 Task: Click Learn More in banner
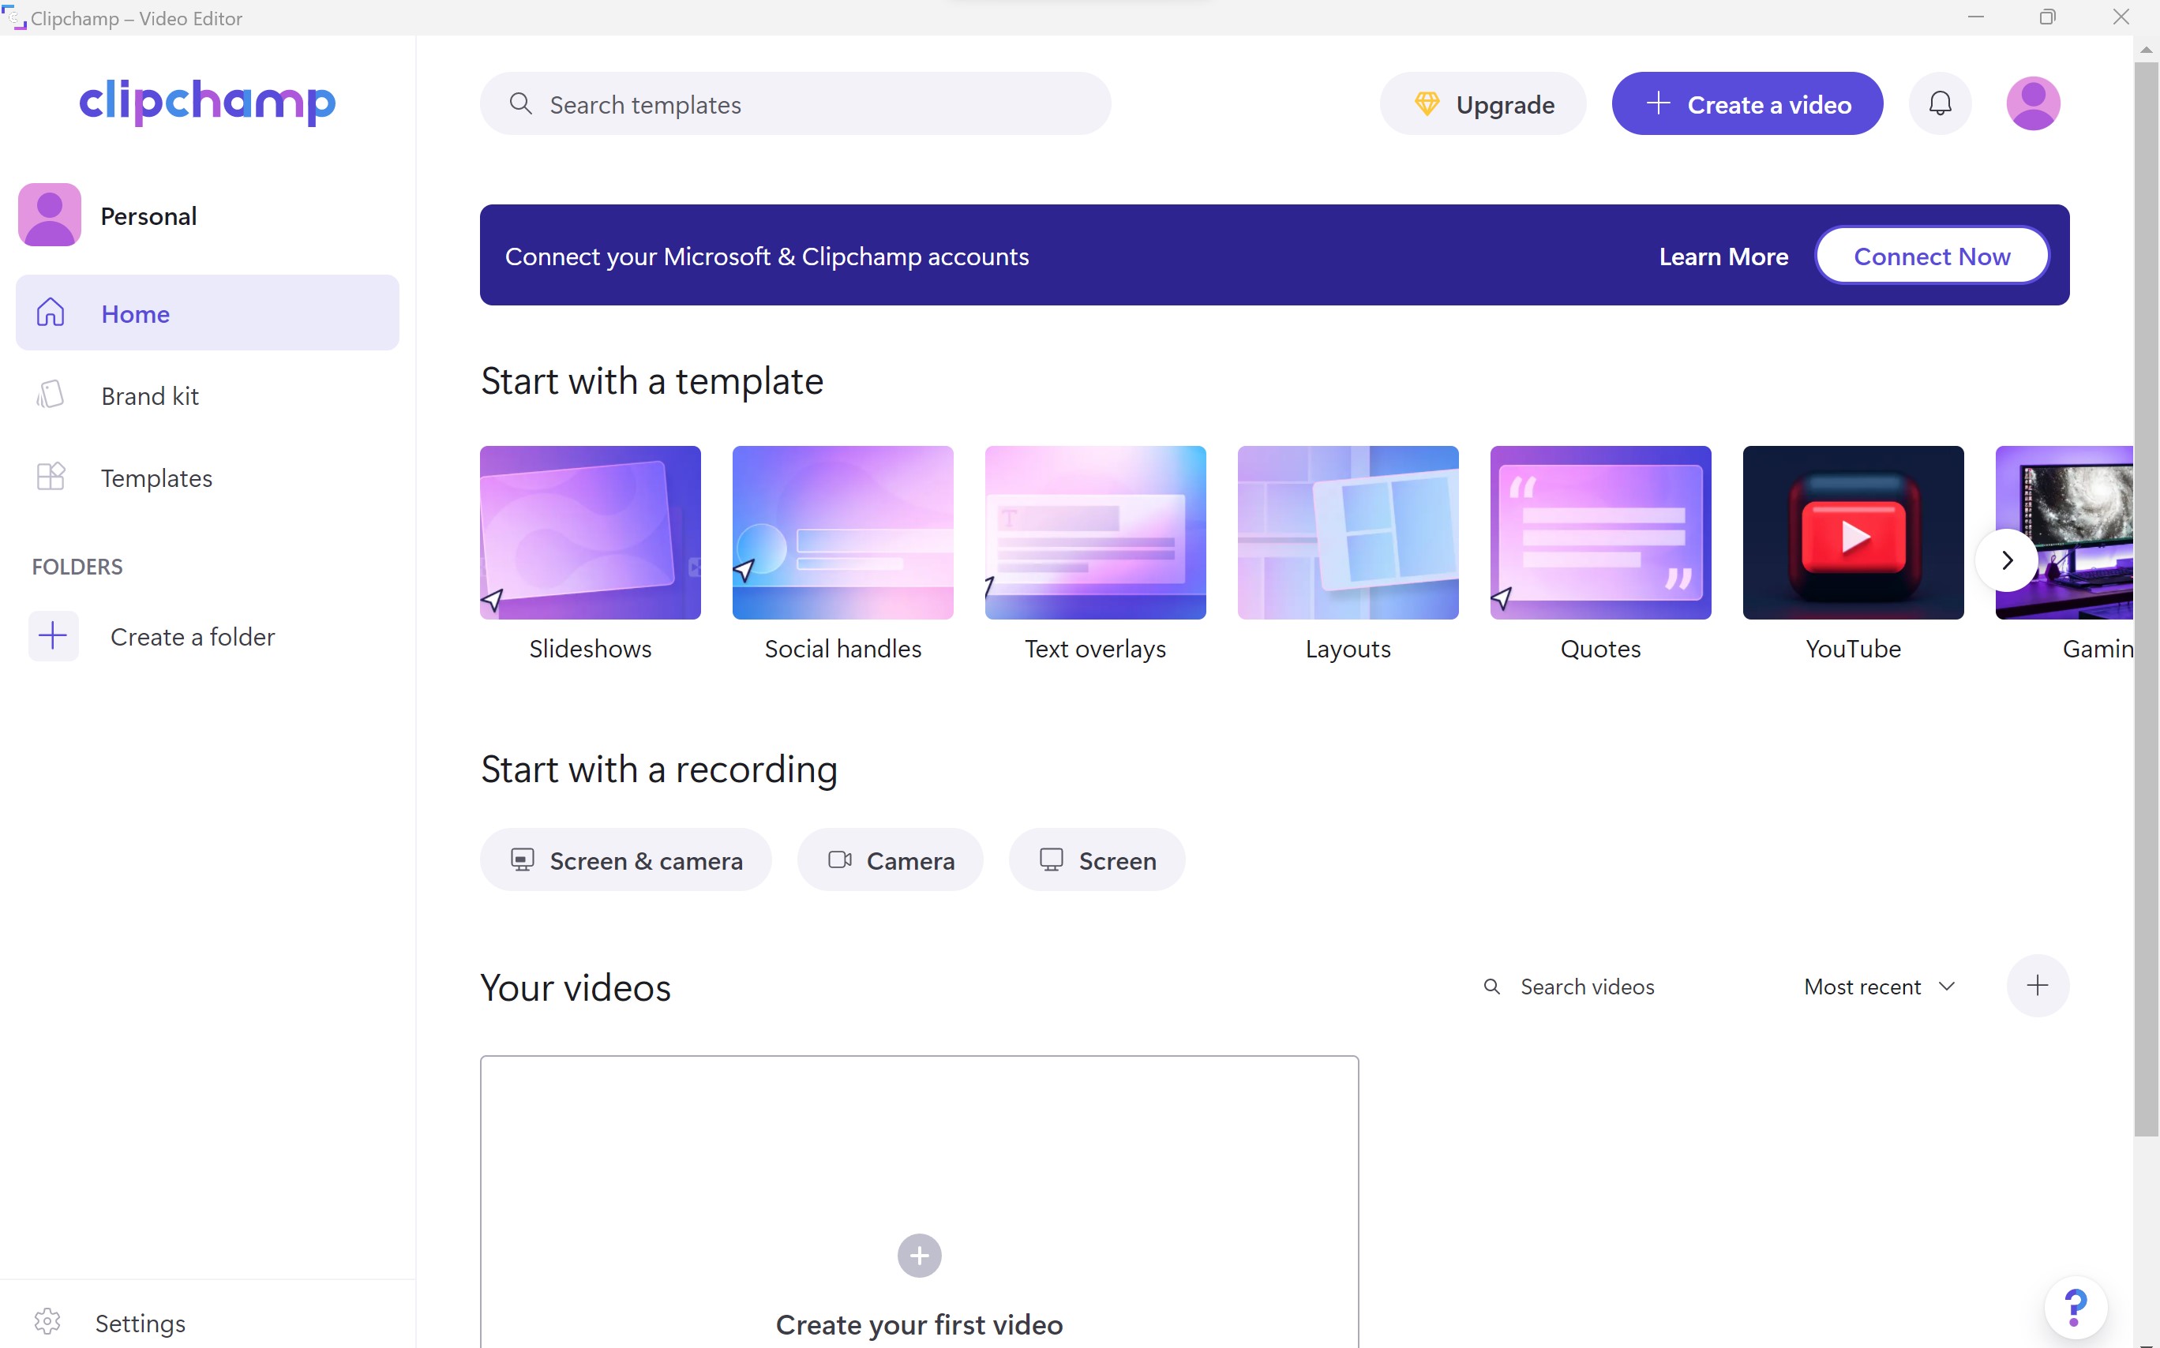coord(1723,256)
